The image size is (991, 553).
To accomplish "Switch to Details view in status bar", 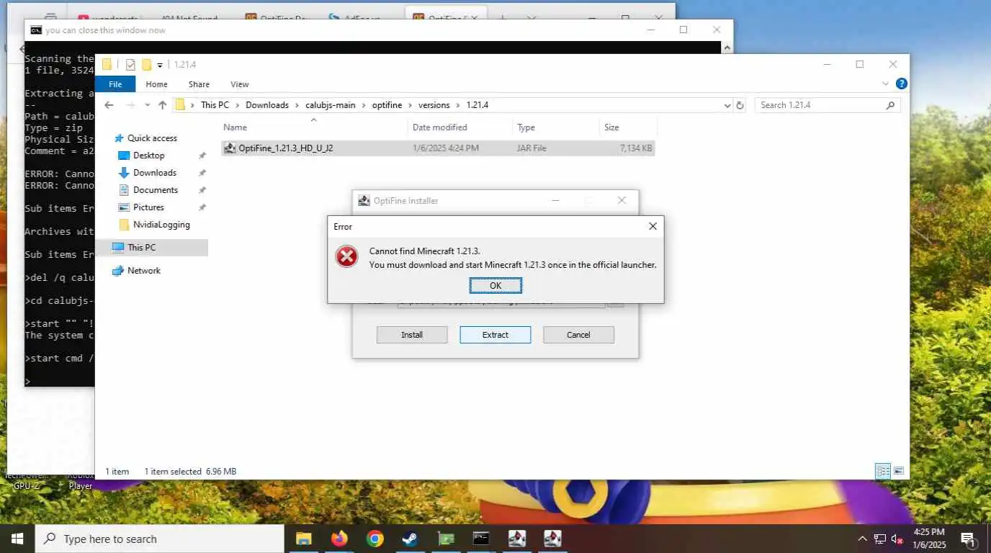I will (883, 472).
